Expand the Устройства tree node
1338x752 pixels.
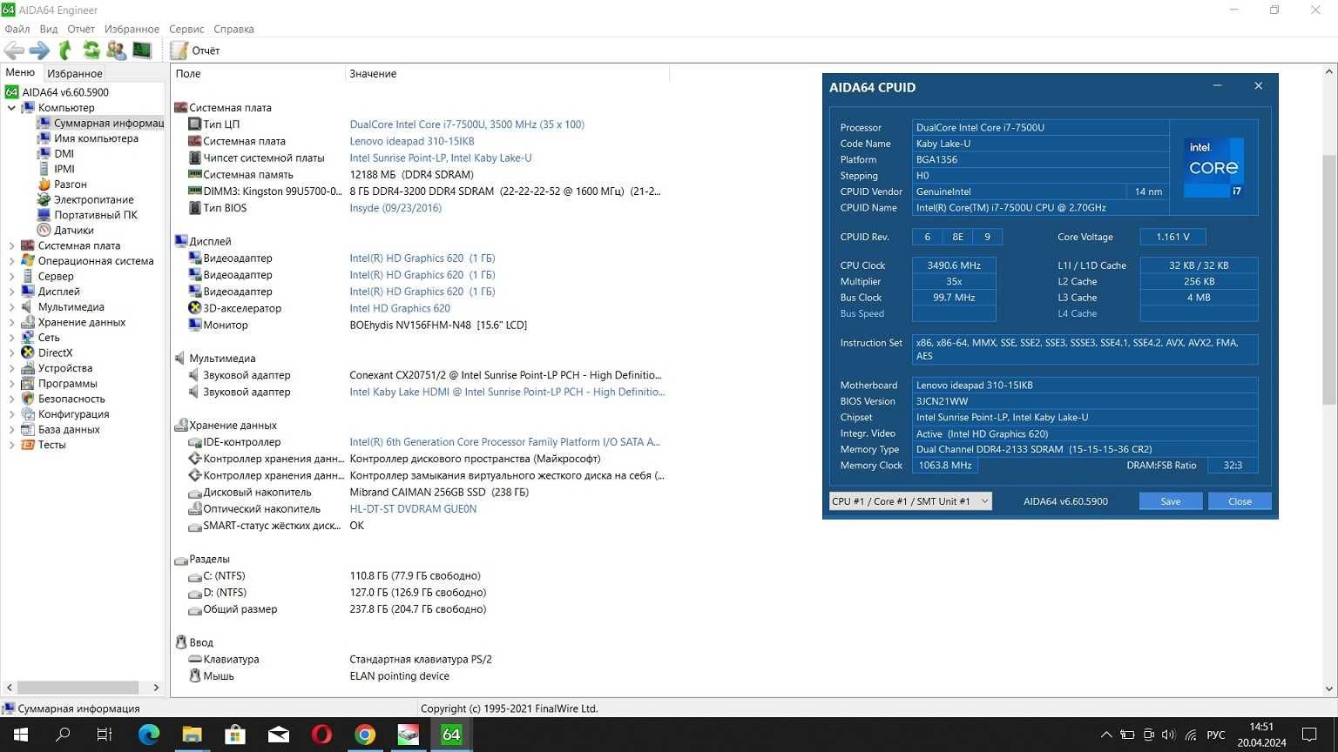[11, 368]
